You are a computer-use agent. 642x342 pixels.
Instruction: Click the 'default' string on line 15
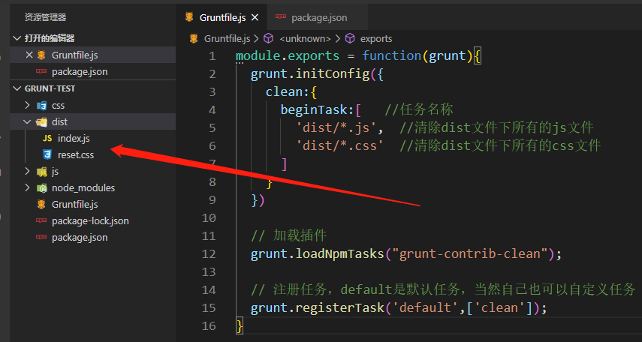point(425,307)
